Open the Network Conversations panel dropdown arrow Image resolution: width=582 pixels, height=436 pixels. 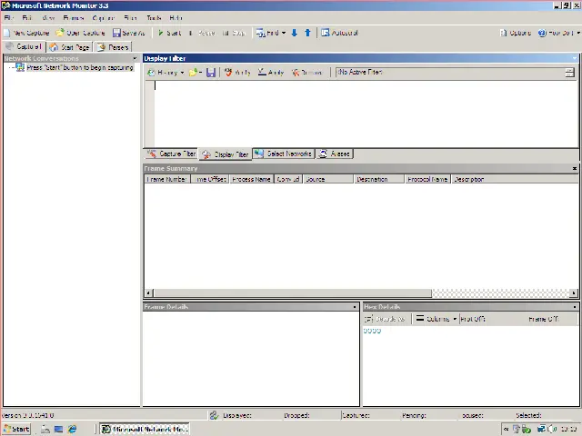pyautogui.click(x=135, y=58)
